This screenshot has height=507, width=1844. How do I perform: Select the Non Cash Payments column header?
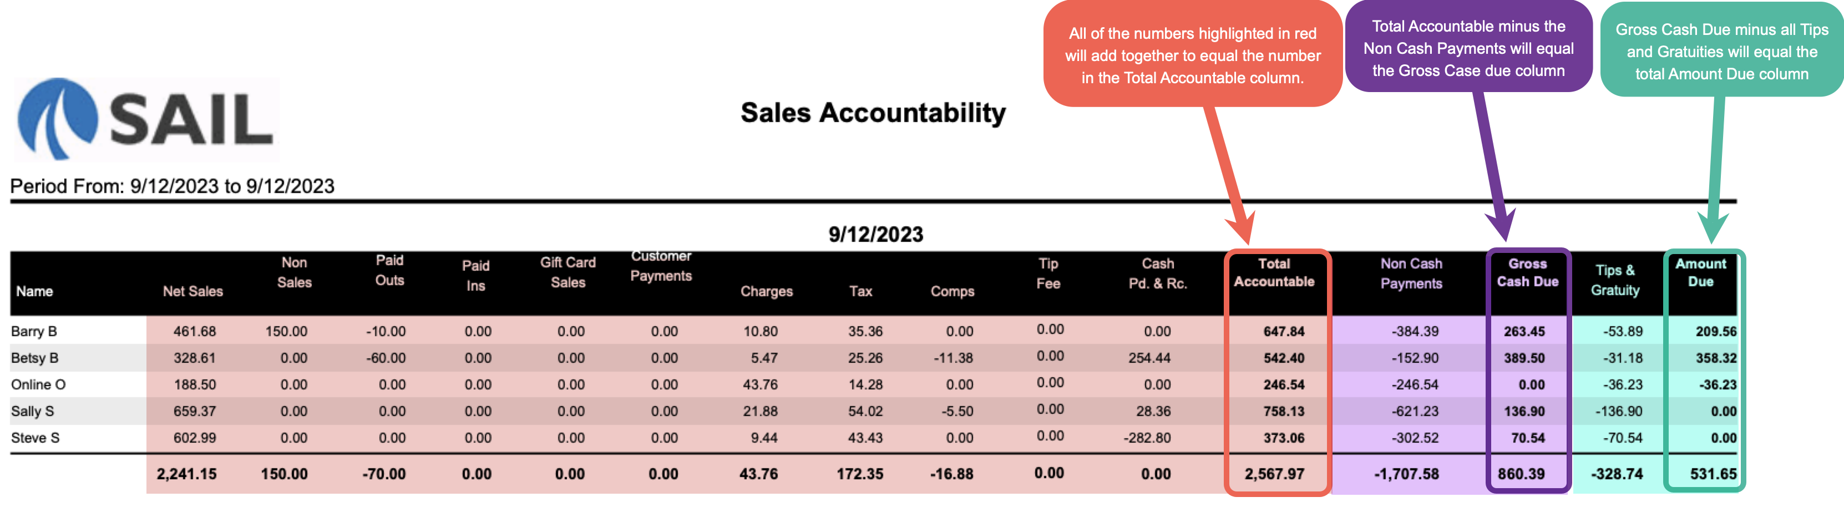pos(1410,273)
